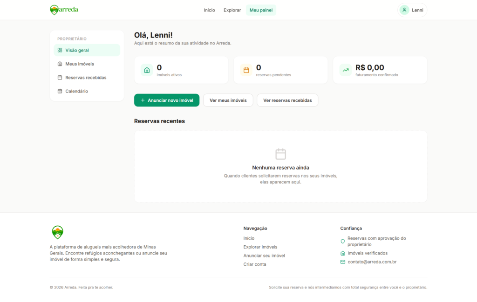Follow the footer Início link

(249, 238)
